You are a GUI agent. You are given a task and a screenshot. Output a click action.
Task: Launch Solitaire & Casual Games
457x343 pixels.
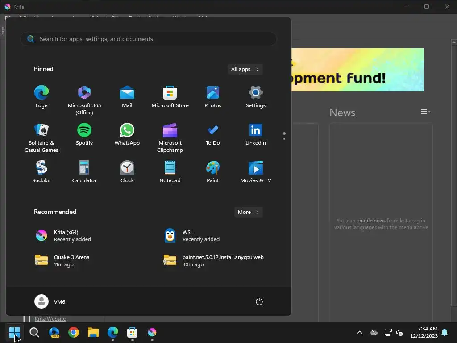(x=42, y=138)
